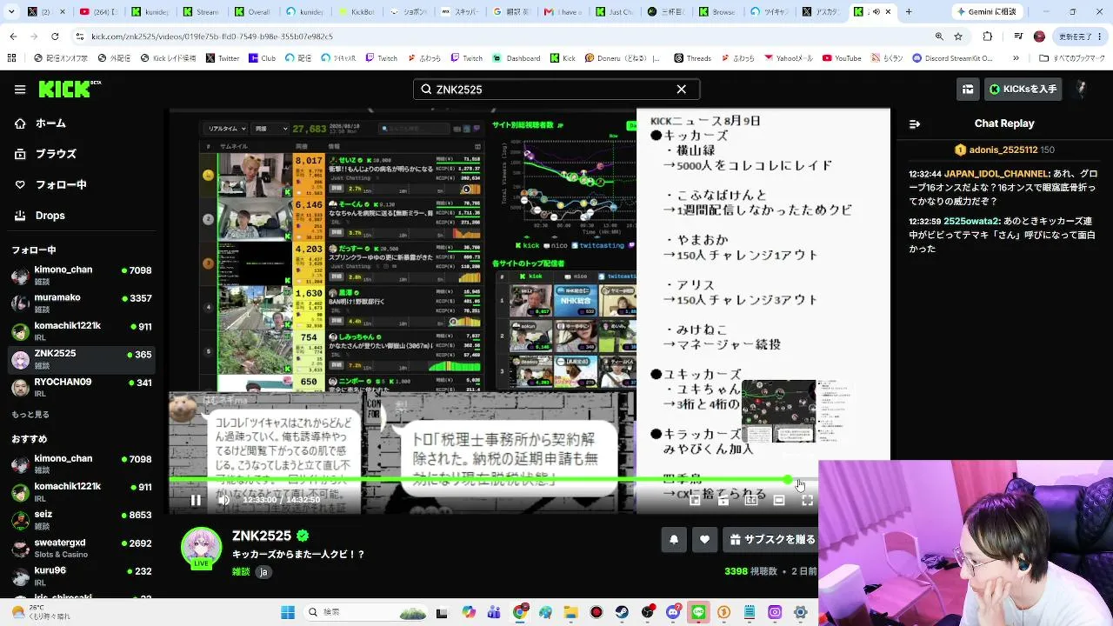
Task: Open a new browser tab
Action: pyautogui.click(x=909, y=12)
